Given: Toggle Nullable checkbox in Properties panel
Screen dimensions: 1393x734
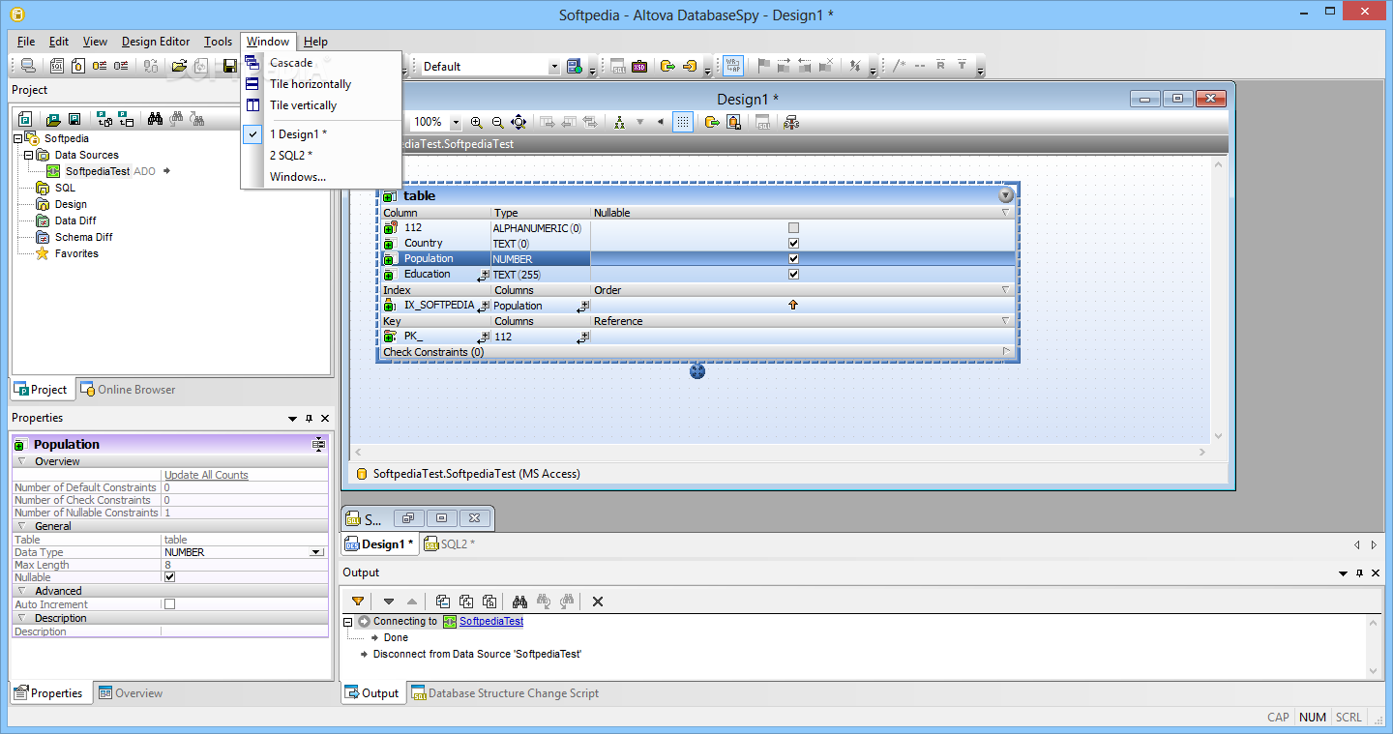Looking at the screenshot, I should [170, 577].
